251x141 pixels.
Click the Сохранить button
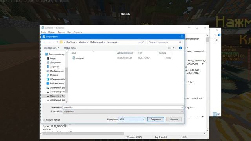[x=156, y=119]
